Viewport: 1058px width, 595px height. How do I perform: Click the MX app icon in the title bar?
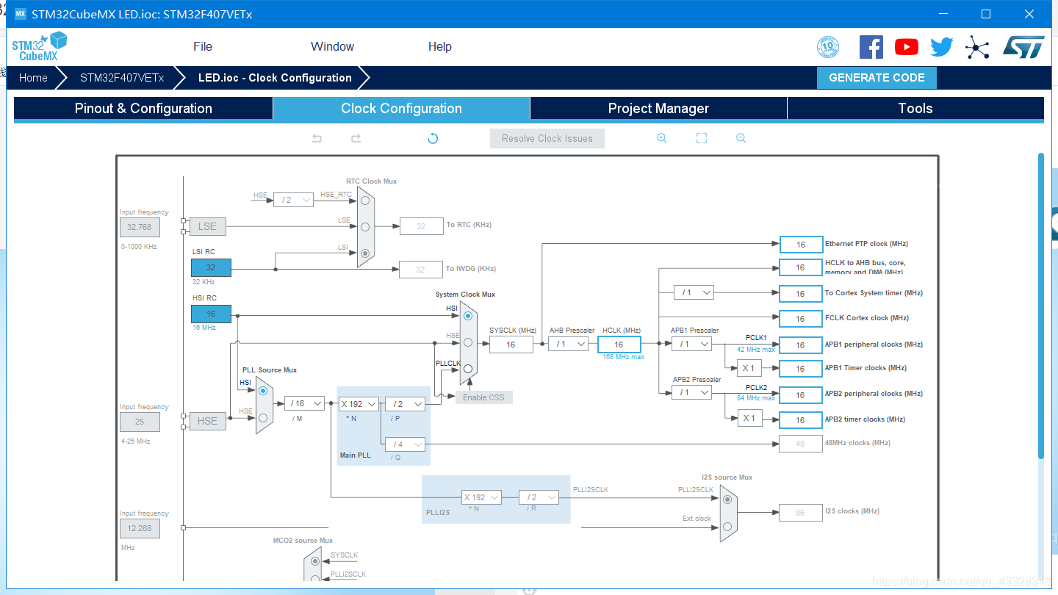pos(21,14)
